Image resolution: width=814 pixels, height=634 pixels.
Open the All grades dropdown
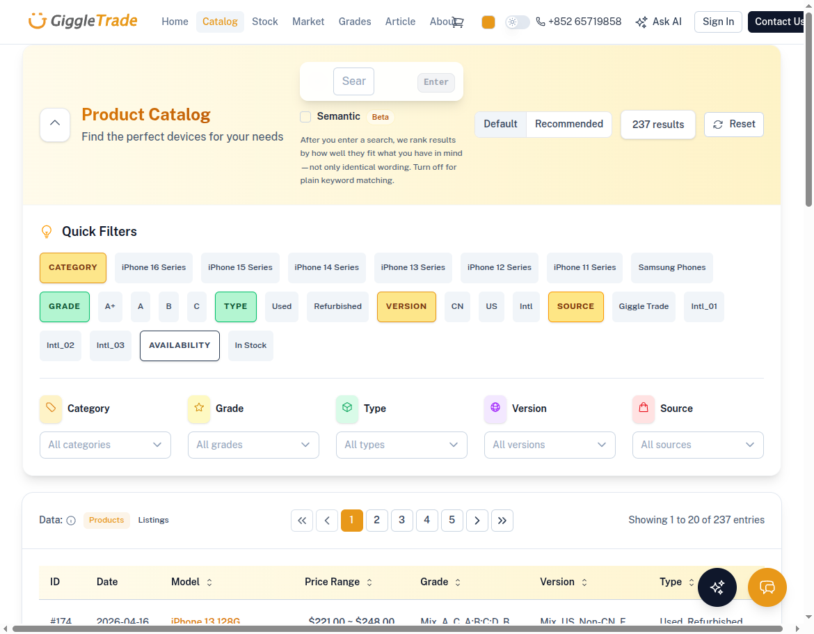click(253, 445)
